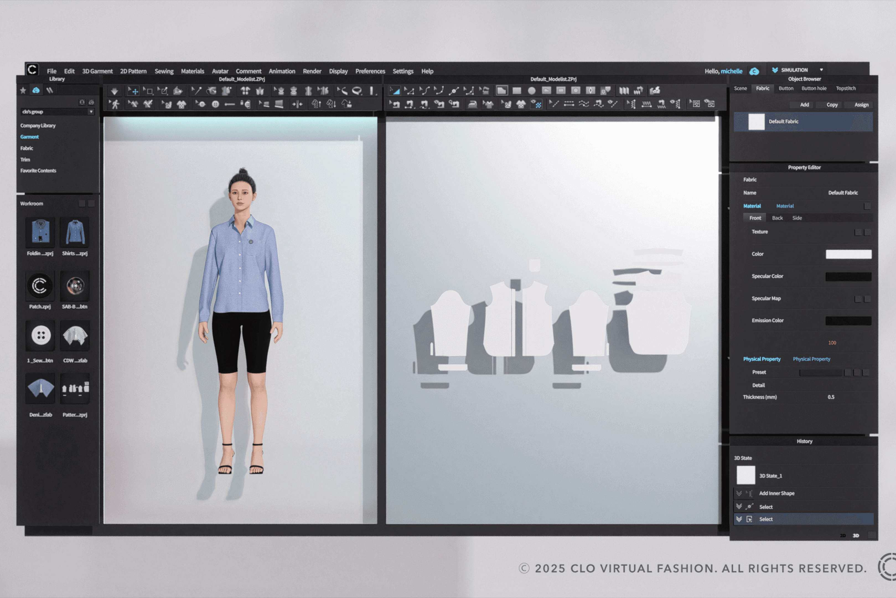
Task: Open the Avatar menu
Action: coord(220,71)
